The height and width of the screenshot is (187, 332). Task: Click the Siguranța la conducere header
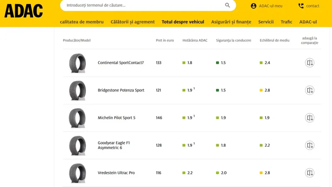234,40
